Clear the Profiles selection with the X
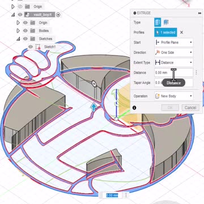 coord(181,32)
